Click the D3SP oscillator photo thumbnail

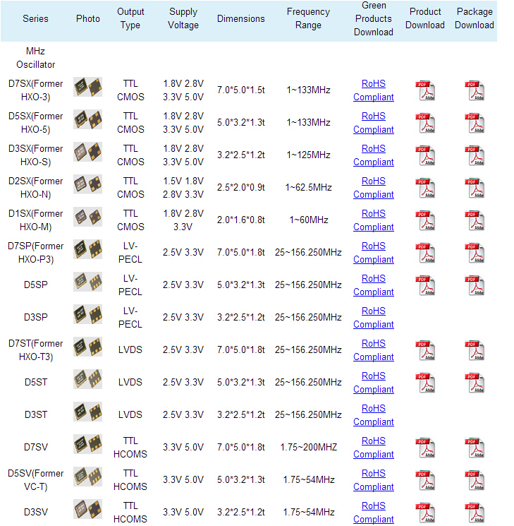tap(87, 315)
